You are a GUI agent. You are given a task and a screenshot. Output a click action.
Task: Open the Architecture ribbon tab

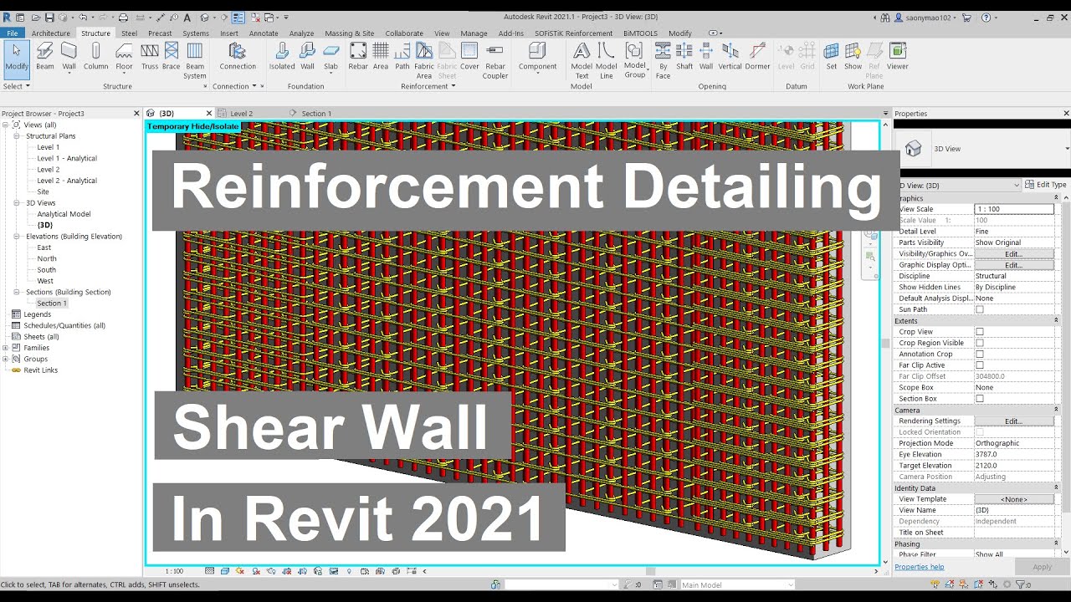(51, 33)
